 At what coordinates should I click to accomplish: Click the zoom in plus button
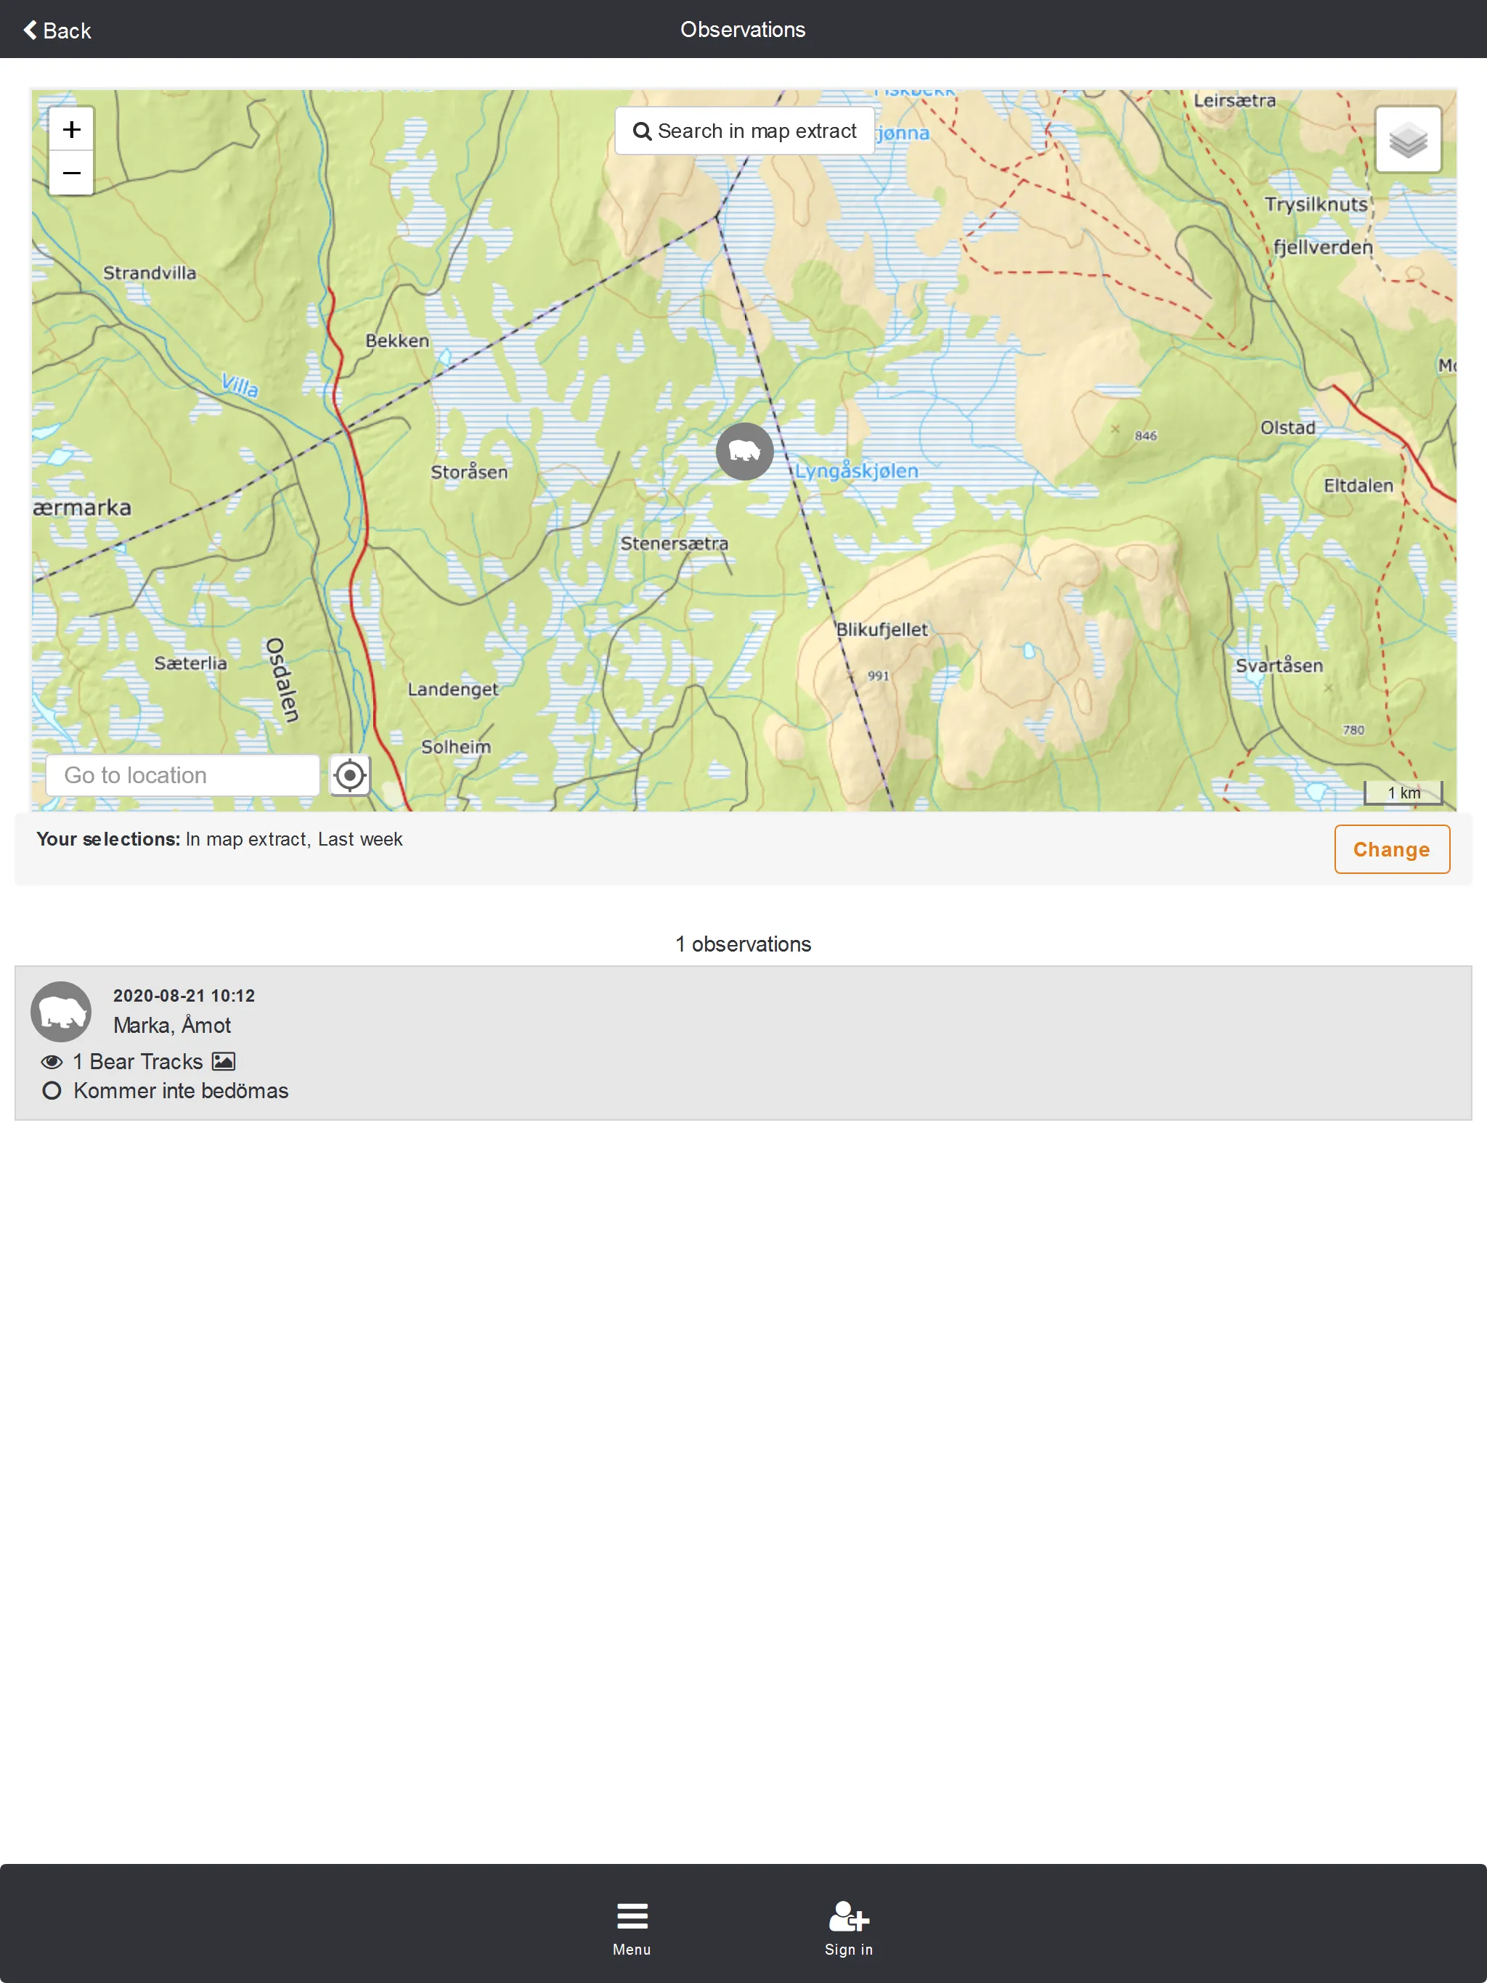coord(70,128)
